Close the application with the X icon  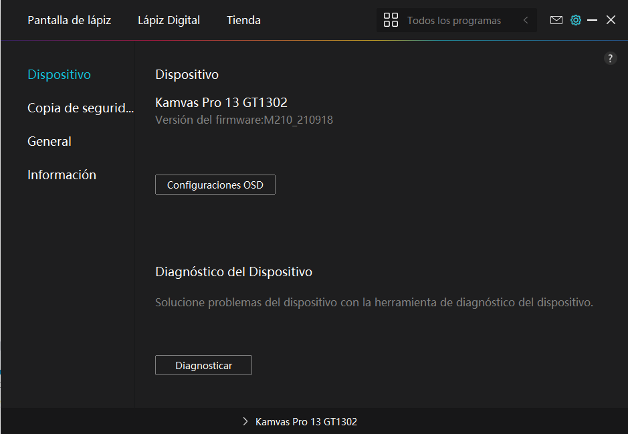click(x=611, y=20)
